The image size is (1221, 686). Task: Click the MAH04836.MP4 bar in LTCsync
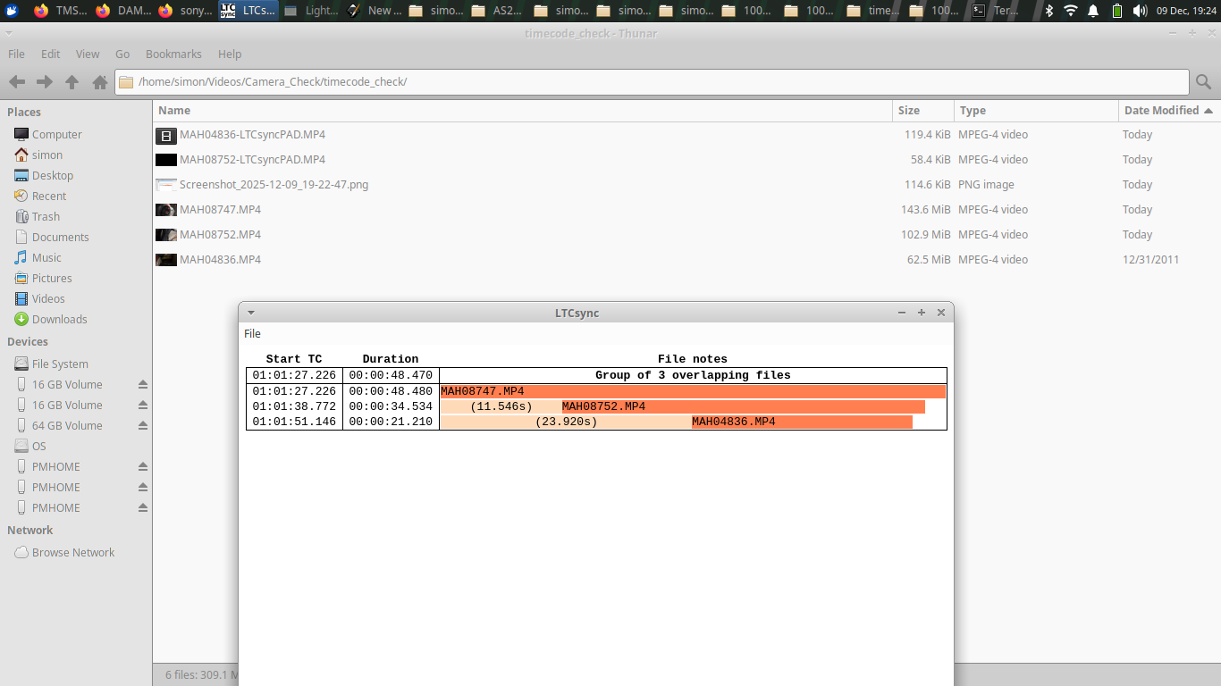pos(802,422)
